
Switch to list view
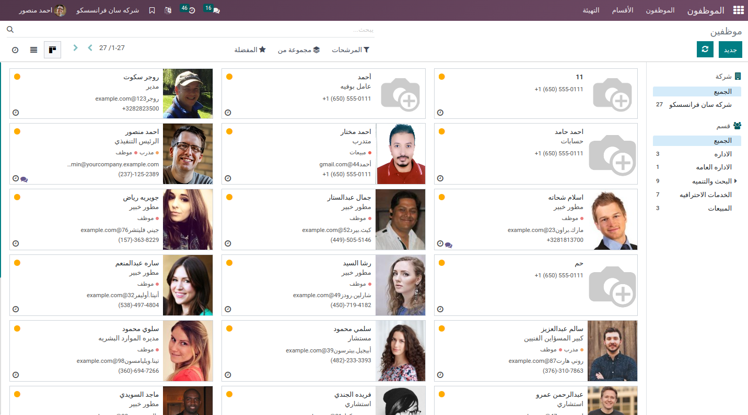coord(33,50)
